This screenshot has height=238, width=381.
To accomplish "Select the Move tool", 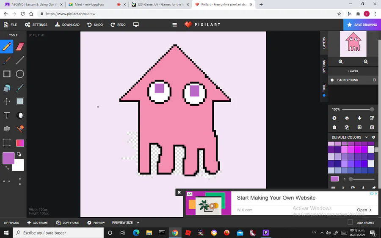I will (7, 101).
